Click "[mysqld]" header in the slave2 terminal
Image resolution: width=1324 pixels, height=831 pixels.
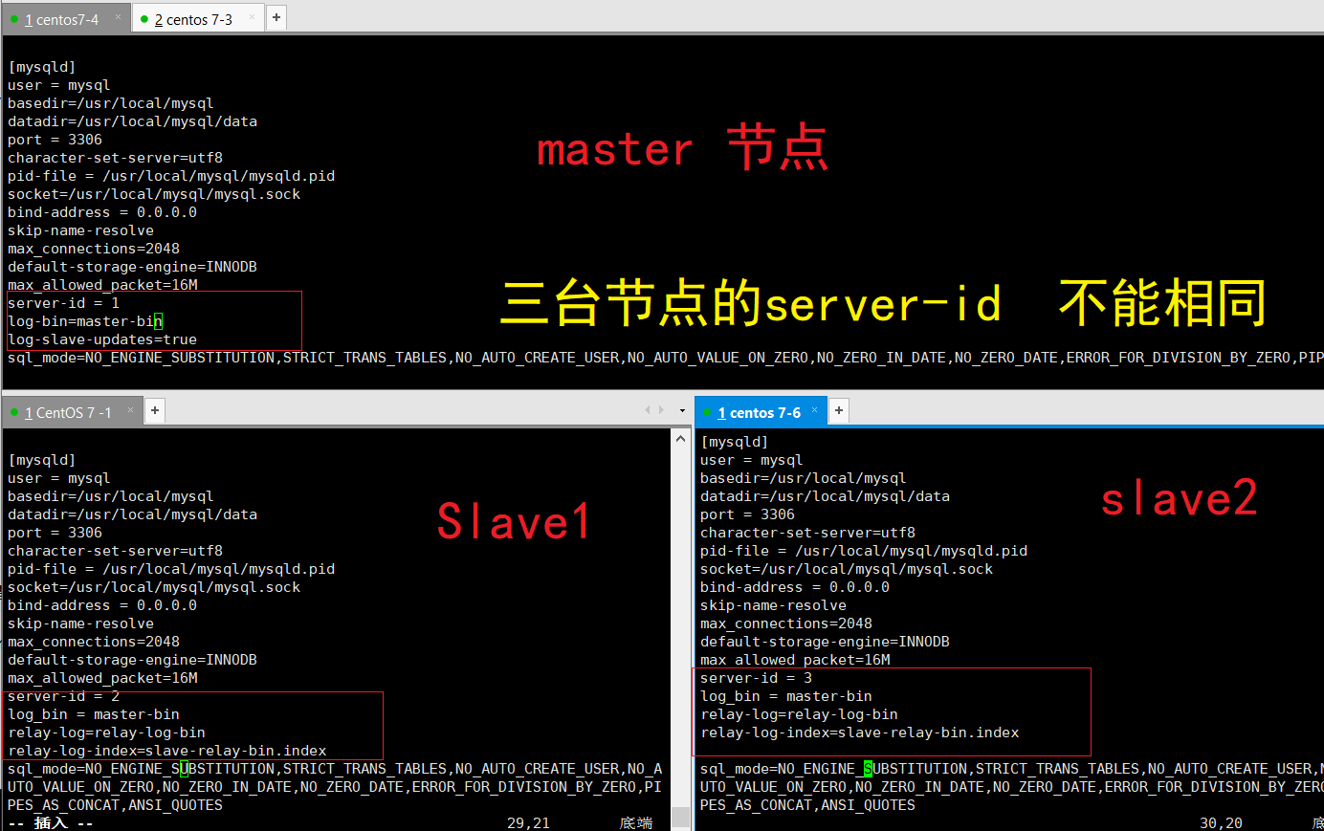pyautogui.click(x=735, y=442)
